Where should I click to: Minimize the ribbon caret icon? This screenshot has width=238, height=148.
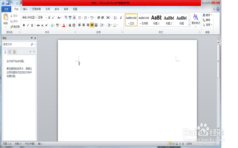click(214, 9)
